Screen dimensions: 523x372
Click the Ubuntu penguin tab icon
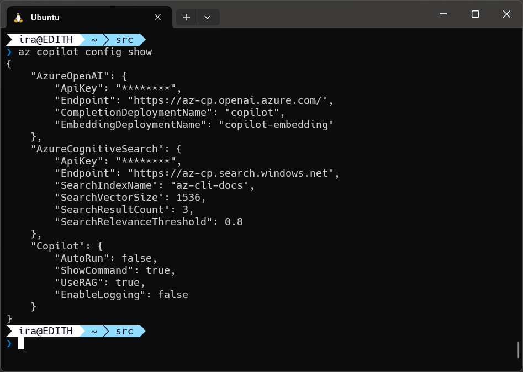pos(18,18)
